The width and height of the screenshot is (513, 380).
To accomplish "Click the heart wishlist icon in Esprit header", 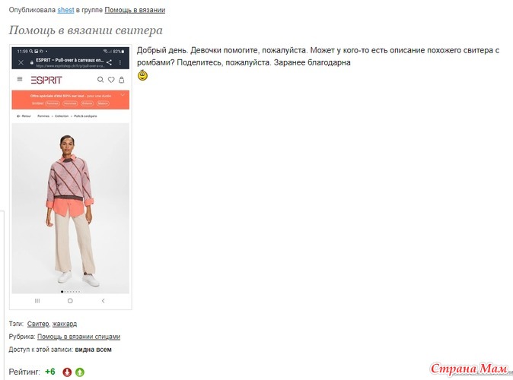I will (x=111, y=79).
